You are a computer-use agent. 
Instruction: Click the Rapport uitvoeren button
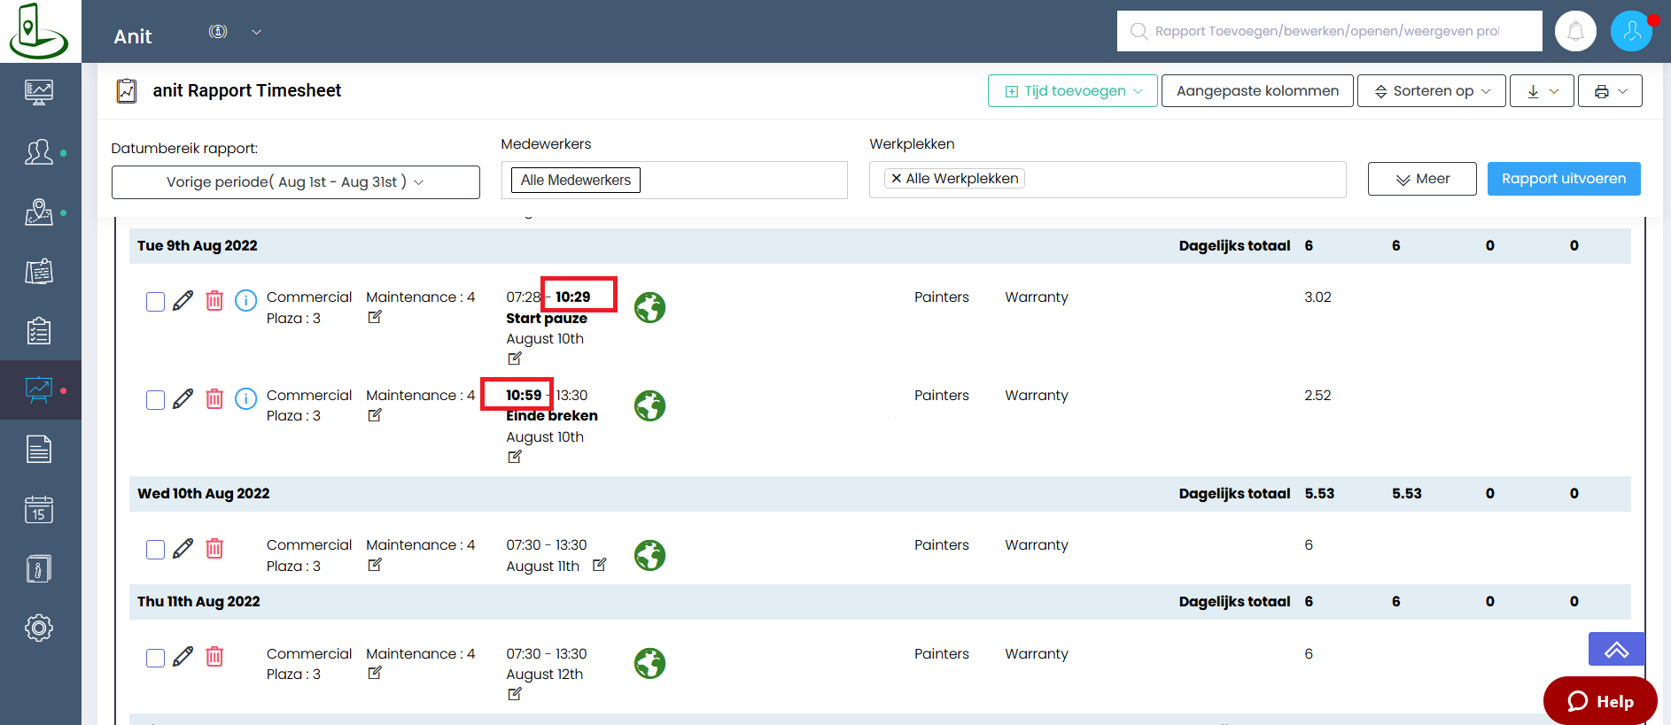(1563, 179)
